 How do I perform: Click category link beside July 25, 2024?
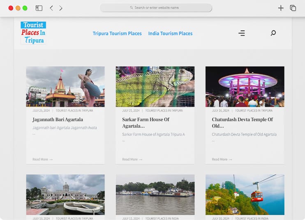(74, 110)
